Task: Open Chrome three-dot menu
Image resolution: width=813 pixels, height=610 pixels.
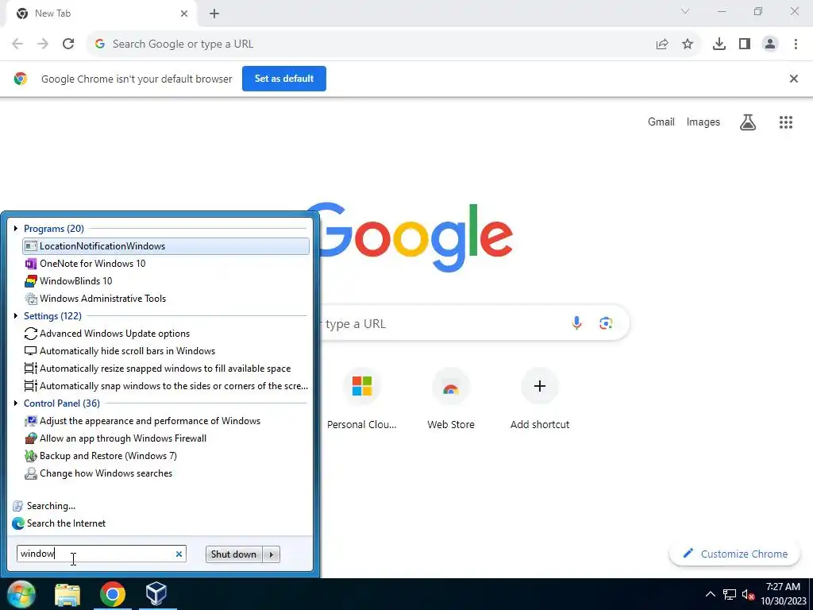Action: coord(796,44)
